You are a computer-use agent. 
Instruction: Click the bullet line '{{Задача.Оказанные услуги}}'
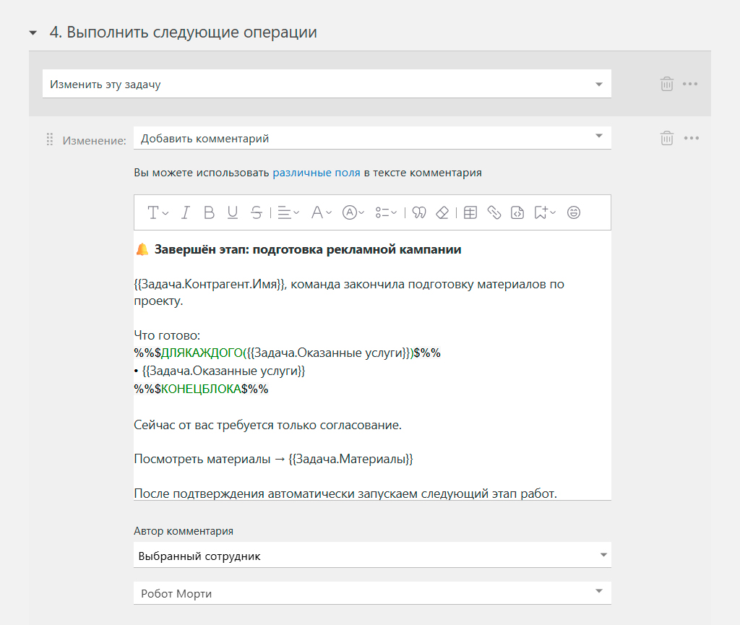tap(220, 371)
